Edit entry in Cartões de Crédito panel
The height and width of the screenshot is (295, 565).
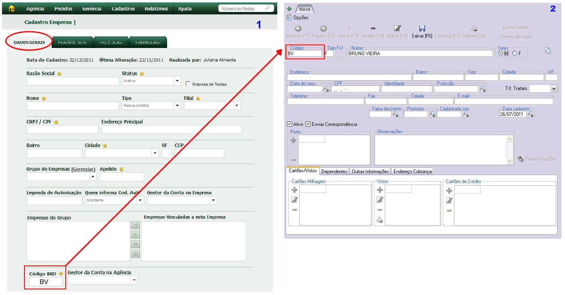449,200
